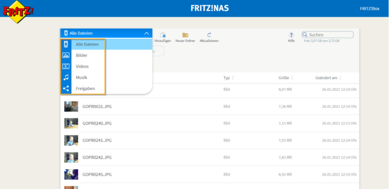Open the FRITZ!Box link in header
This screenshot has width=389, height=189.
coord(370,8)
